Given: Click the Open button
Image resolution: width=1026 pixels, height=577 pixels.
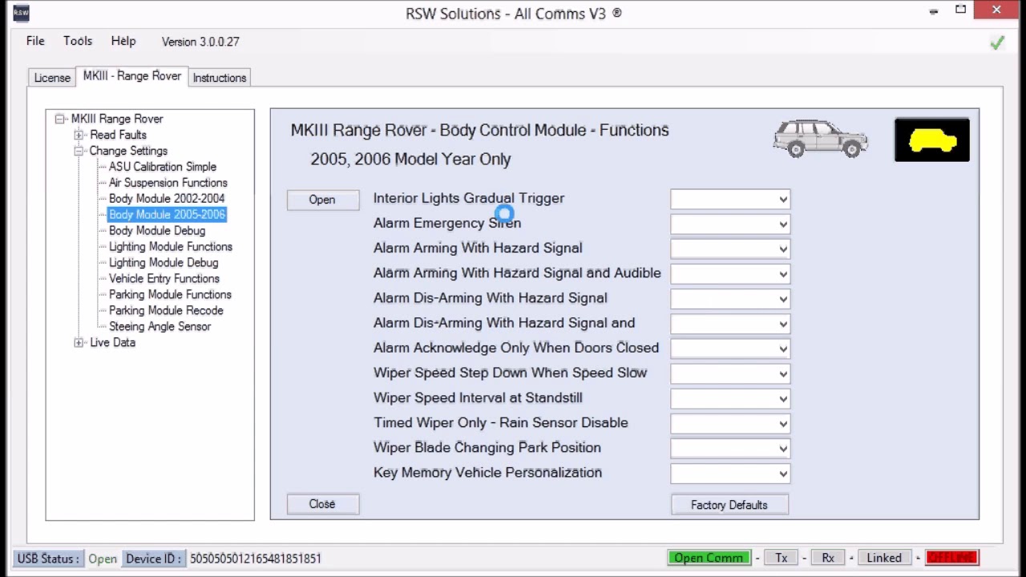Looking at the screenshot, I should tap(322, 200).
